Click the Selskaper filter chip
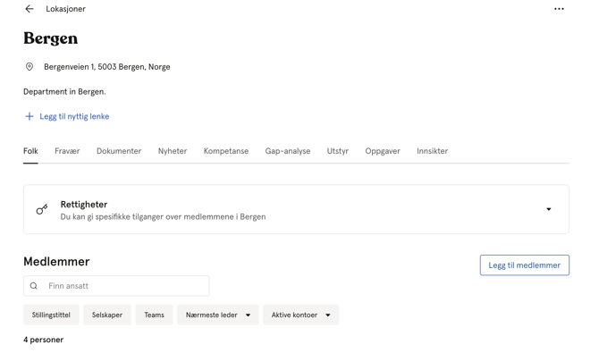Viewport: 599px width, 353px height. click(x=107, y=315)
